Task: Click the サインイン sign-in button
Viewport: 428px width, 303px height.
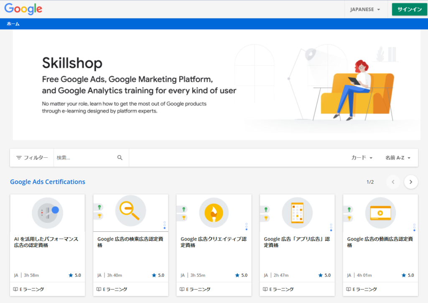Action: 410,10
